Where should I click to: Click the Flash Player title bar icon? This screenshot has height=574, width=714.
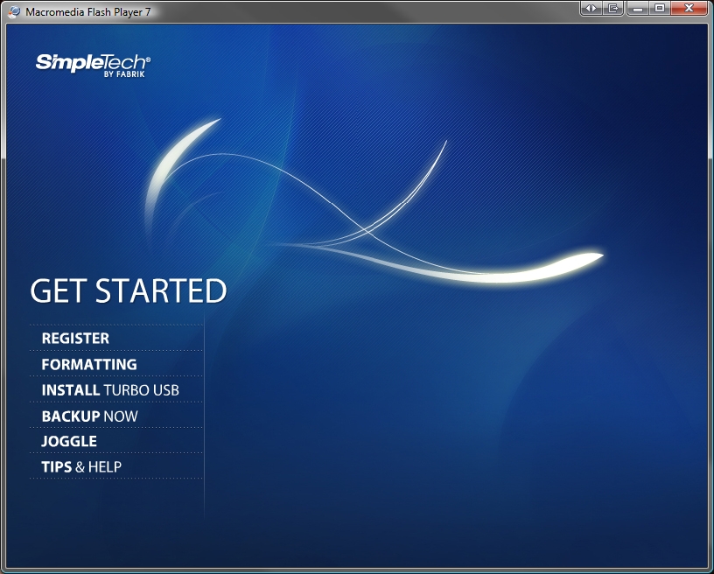point(14,11)
